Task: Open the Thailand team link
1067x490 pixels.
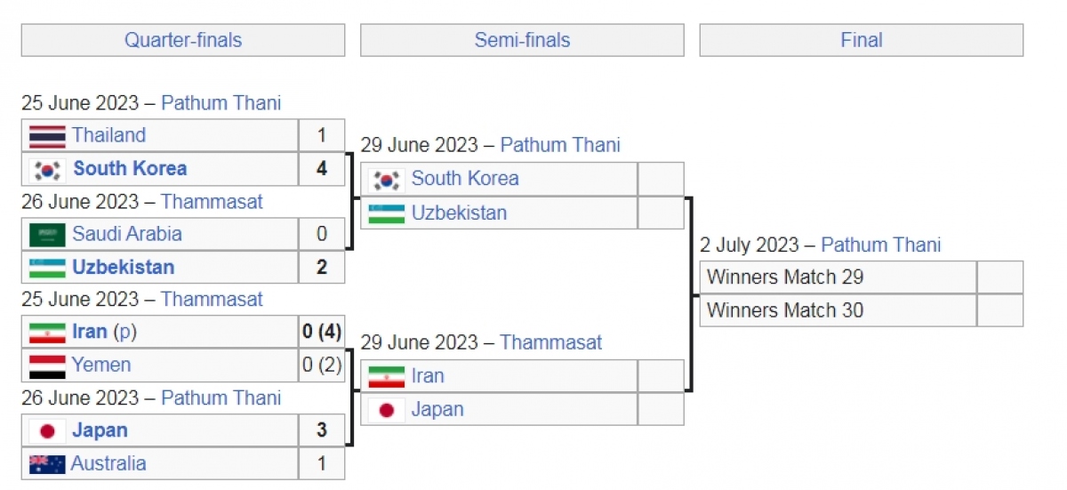Action: (108, 135)
